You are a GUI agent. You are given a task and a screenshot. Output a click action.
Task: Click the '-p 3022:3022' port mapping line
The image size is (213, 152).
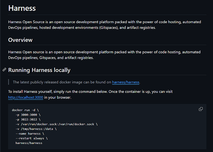[x=28, y=120]
